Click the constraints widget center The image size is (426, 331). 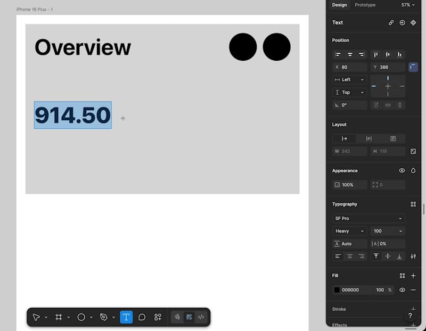point(388,86)
